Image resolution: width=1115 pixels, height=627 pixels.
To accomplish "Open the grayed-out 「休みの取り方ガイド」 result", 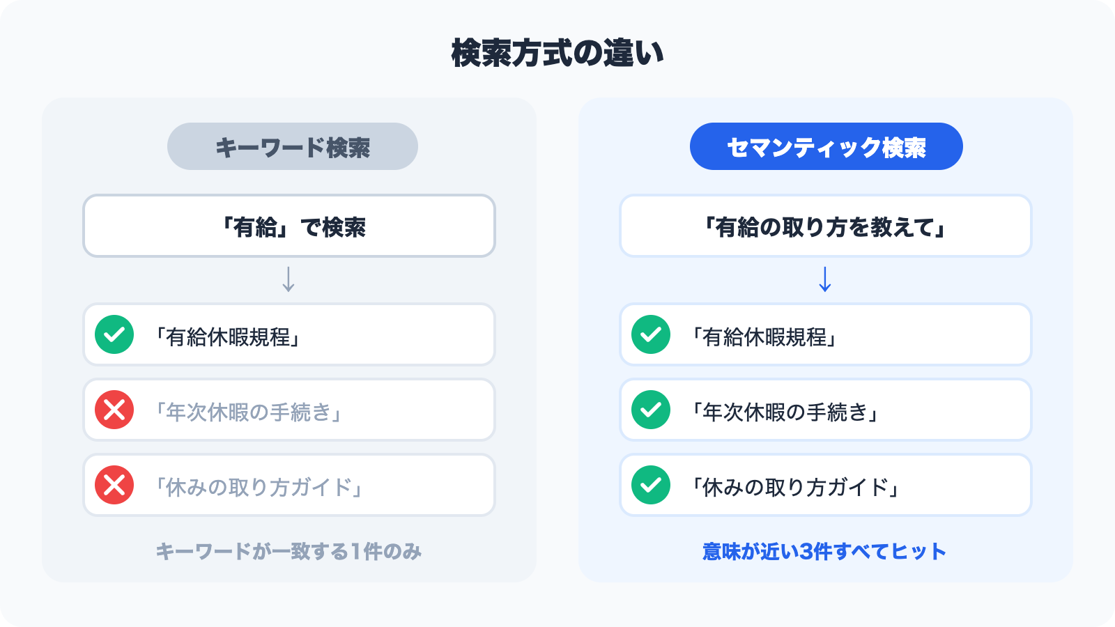I will 259,487.
